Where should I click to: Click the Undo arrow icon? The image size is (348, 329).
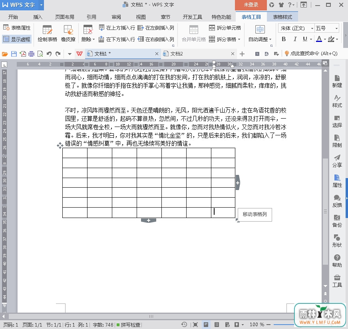click(49, 54)
